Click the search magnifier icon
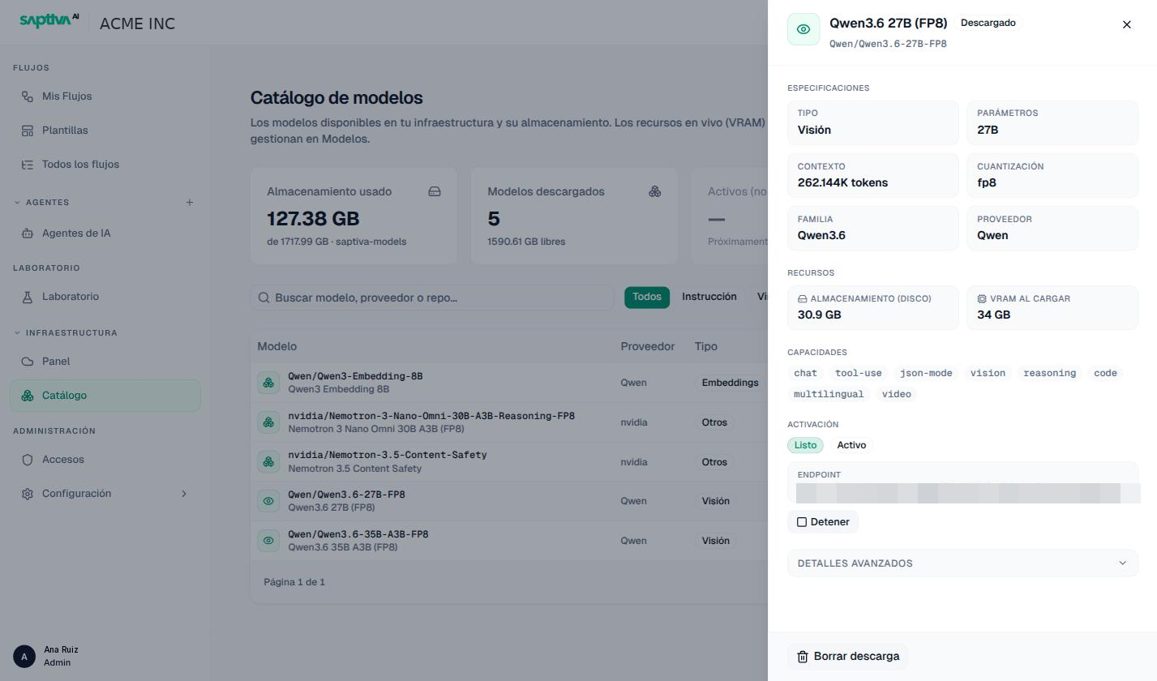1157x681 pixels. click(x=264, y=298)
